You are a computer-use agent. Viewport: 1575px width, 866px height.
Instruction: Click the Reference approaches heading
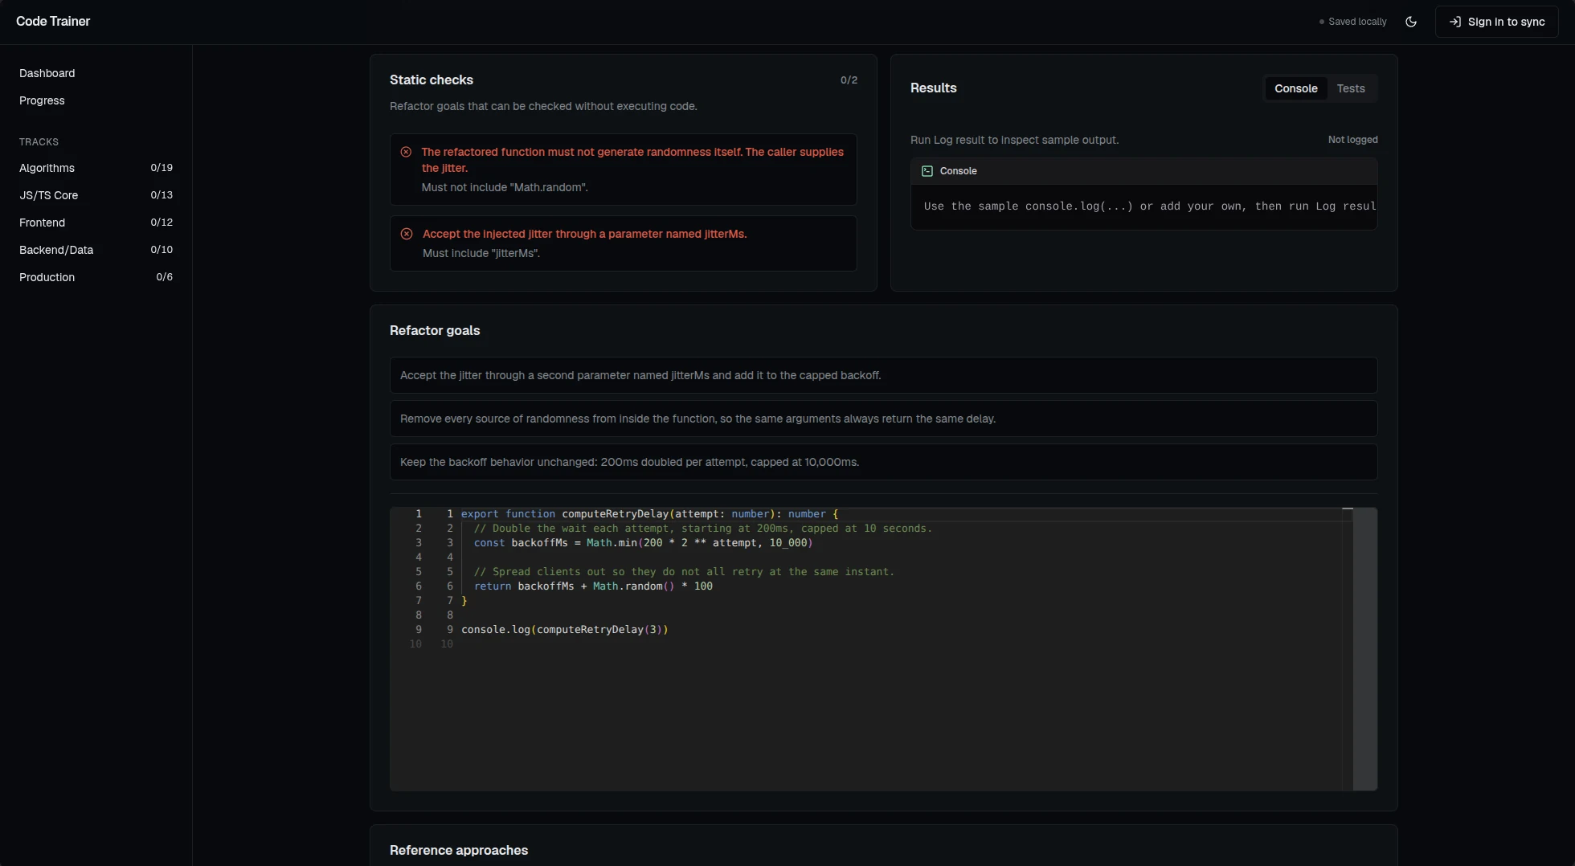click(459, 850)
